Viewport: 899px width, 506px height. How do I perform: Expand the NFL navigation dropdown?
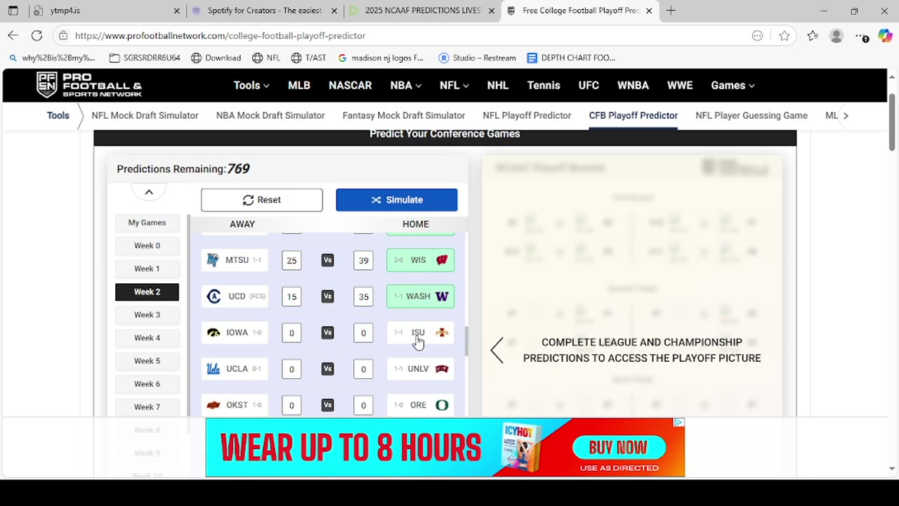pyautogui.click(x=454, y=85)
